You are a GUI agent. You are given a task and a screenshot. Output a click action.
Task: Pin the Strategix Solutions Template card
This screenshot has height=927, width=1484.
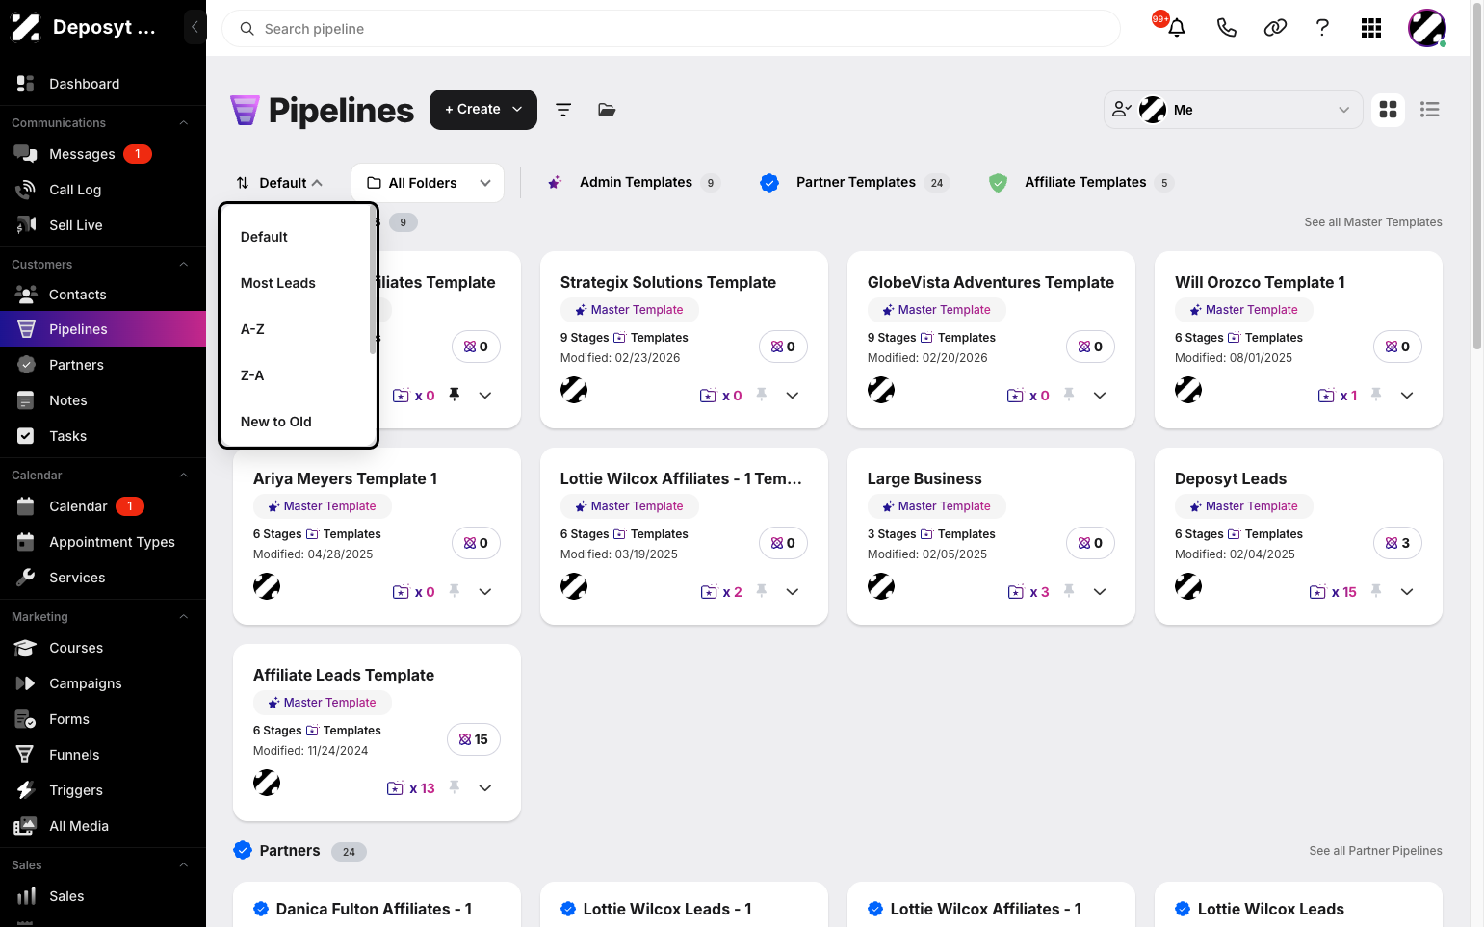tap(761, 395)
